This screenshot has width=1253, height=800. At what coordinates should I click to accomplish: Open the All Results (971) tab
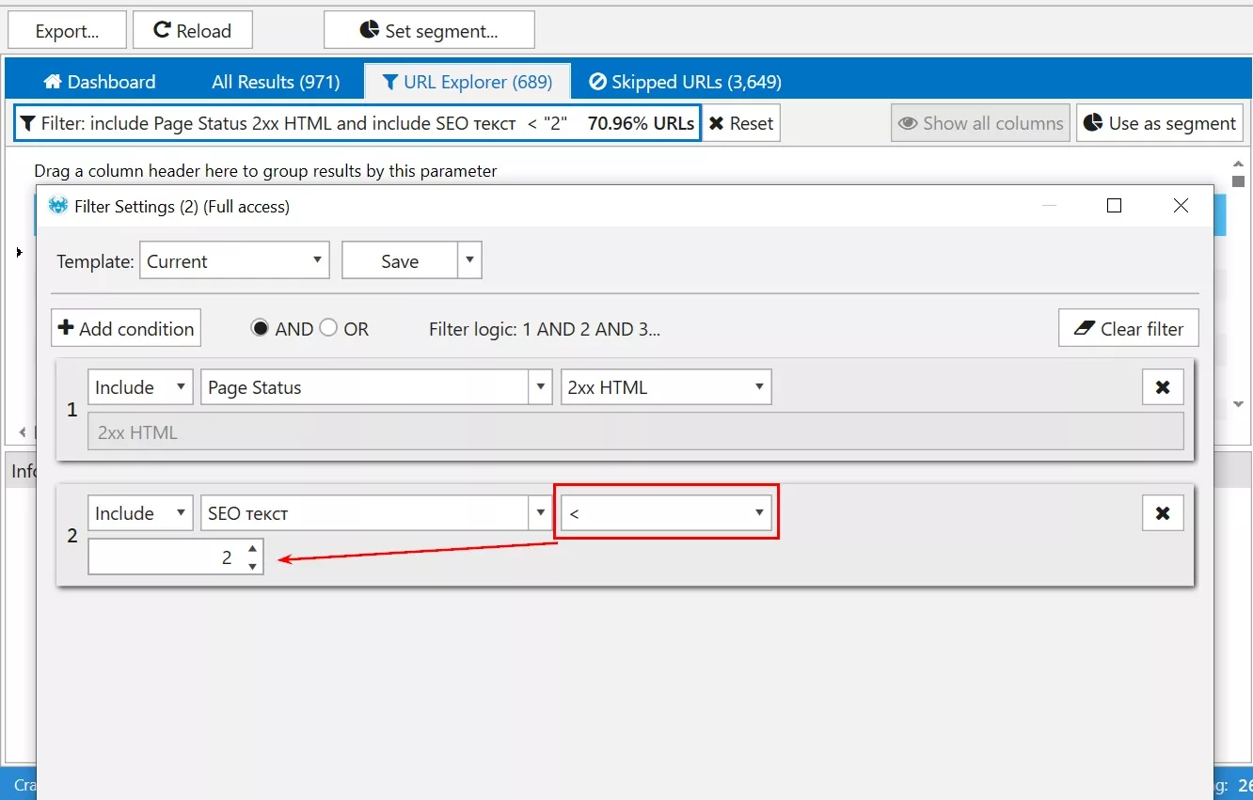click(276, 82)
